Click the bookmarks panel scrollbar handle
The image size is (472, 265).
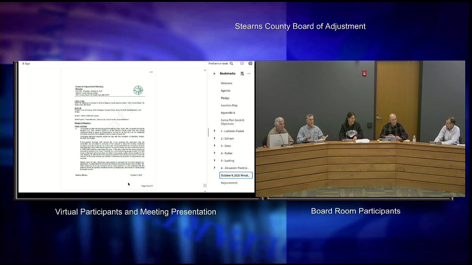pos(209,132)
